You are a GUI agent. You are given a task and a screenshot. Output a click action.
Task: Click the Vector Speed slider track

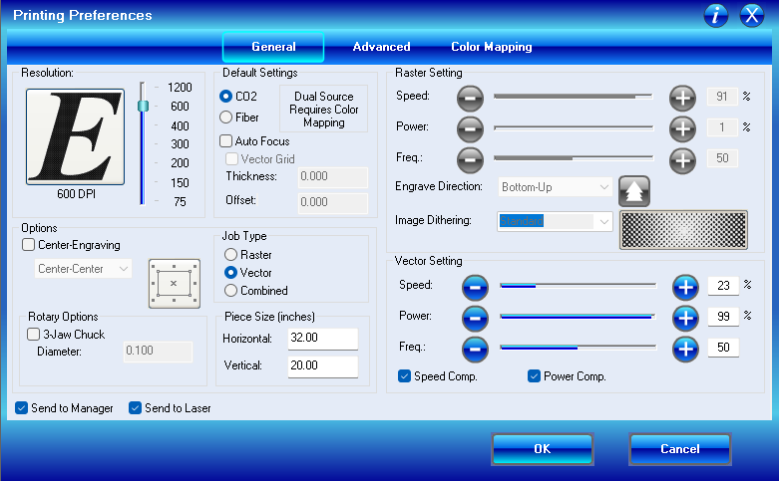pyautogui.click(x=578, y=286)
